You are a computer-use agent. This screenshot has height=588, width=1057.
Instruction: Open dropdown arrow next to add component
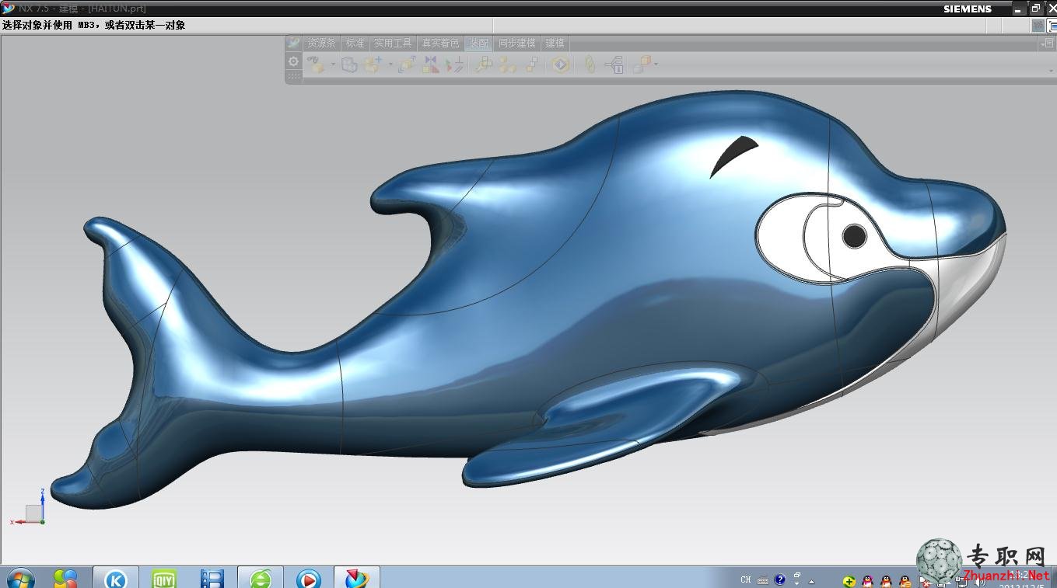click(x=390, y=64)
